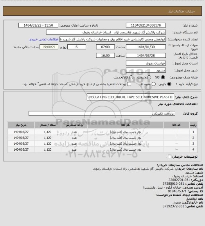
Task: Click the announcement date field 1404/01/23 - 11:50
Action: click(x=38, y=25)
